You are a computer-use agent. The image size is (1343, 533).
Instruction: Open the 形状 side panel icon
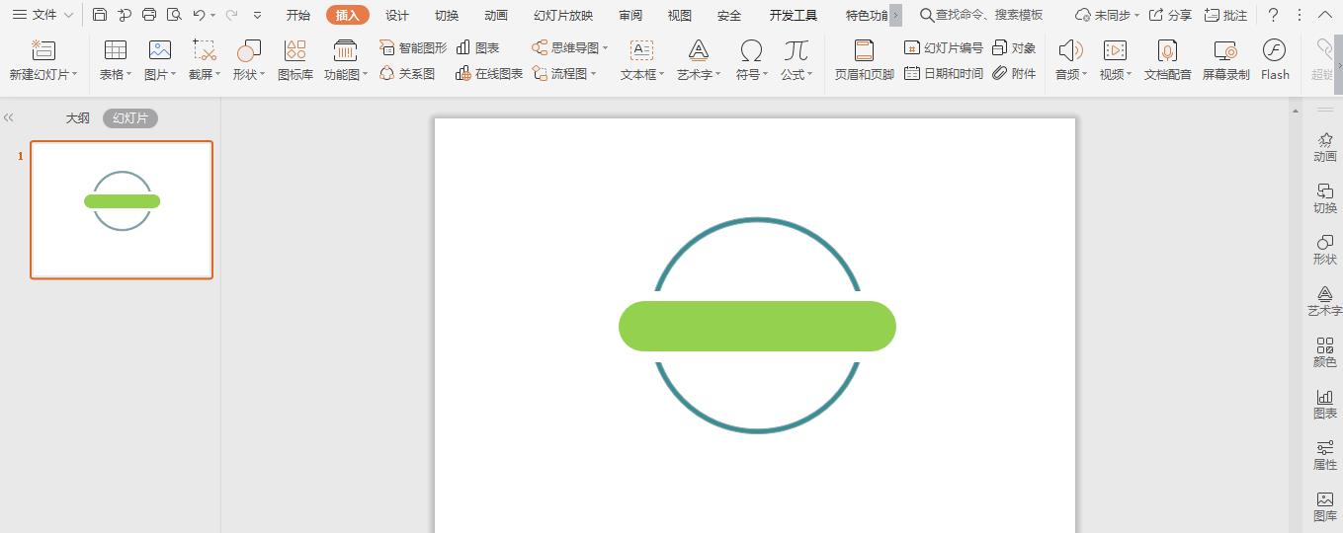1325,250
